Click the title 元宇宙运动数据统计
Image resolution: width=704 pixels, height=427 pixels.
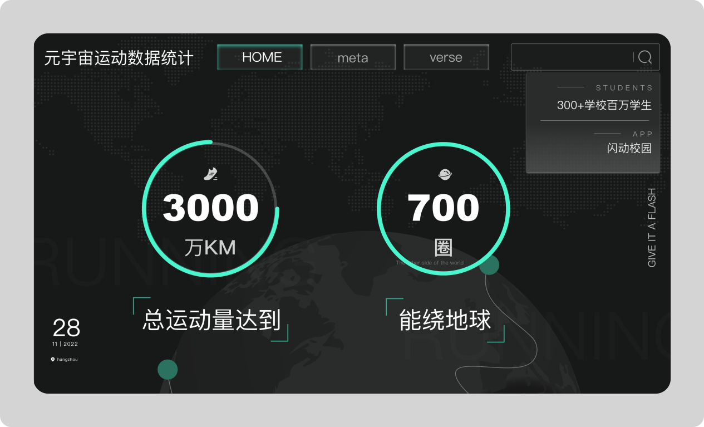(x=119, y=58)
